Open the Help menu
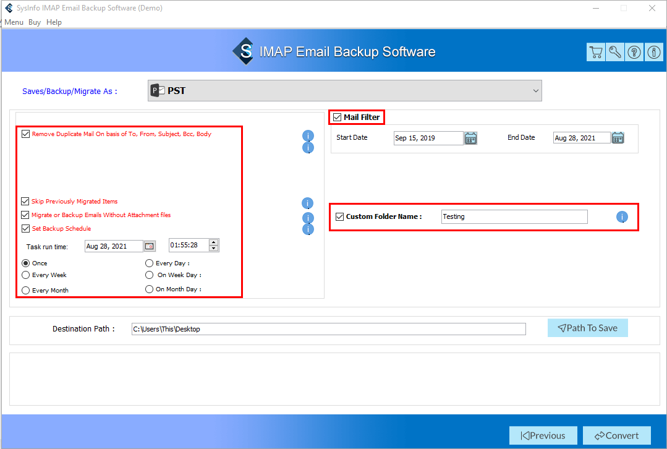Screen dimensions: 667x449 point(54,22)
